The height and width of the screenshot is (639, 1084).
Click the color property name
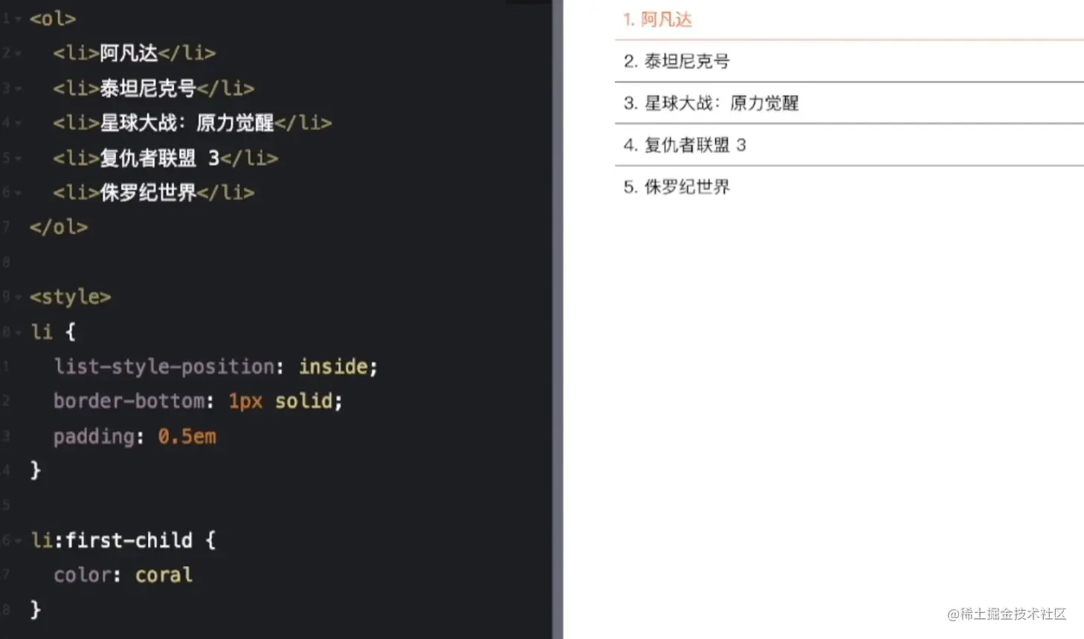click(83, 575)
